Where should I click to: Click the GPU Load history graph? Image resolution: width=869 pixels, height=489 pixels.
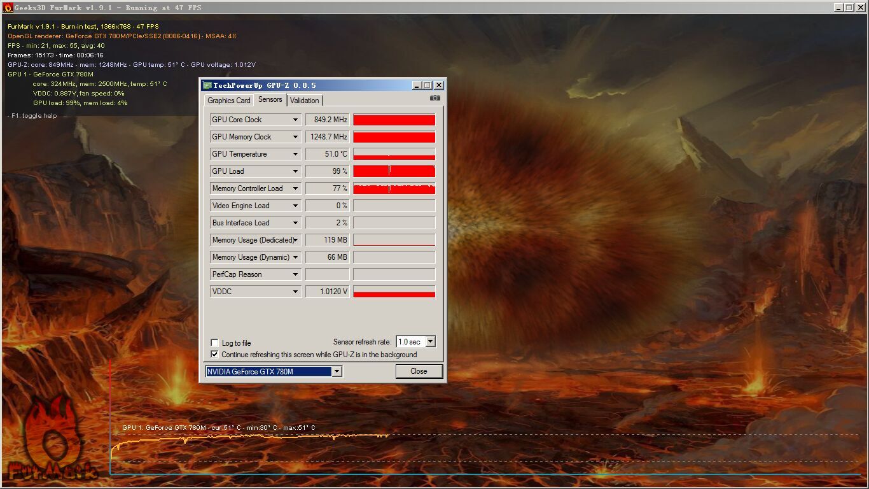point(394,171)
